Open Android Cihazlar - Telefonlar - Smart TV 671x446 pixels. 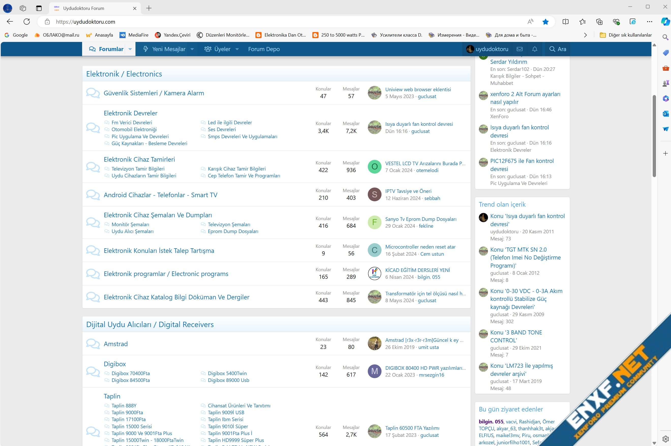pyautogui.click(x=160, y=195)
